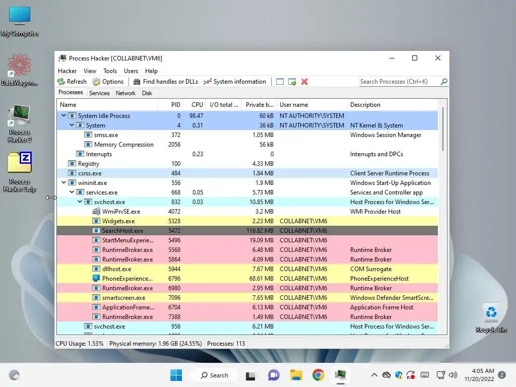Click Process Hacker taskbar icon
The width and height of the screenshot is (516, 387).
341,375
